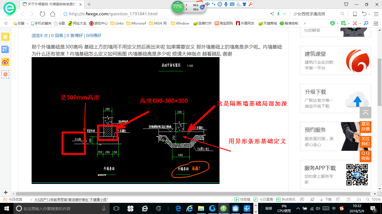Show more bookmarks with double chevron

pos(305,23)
